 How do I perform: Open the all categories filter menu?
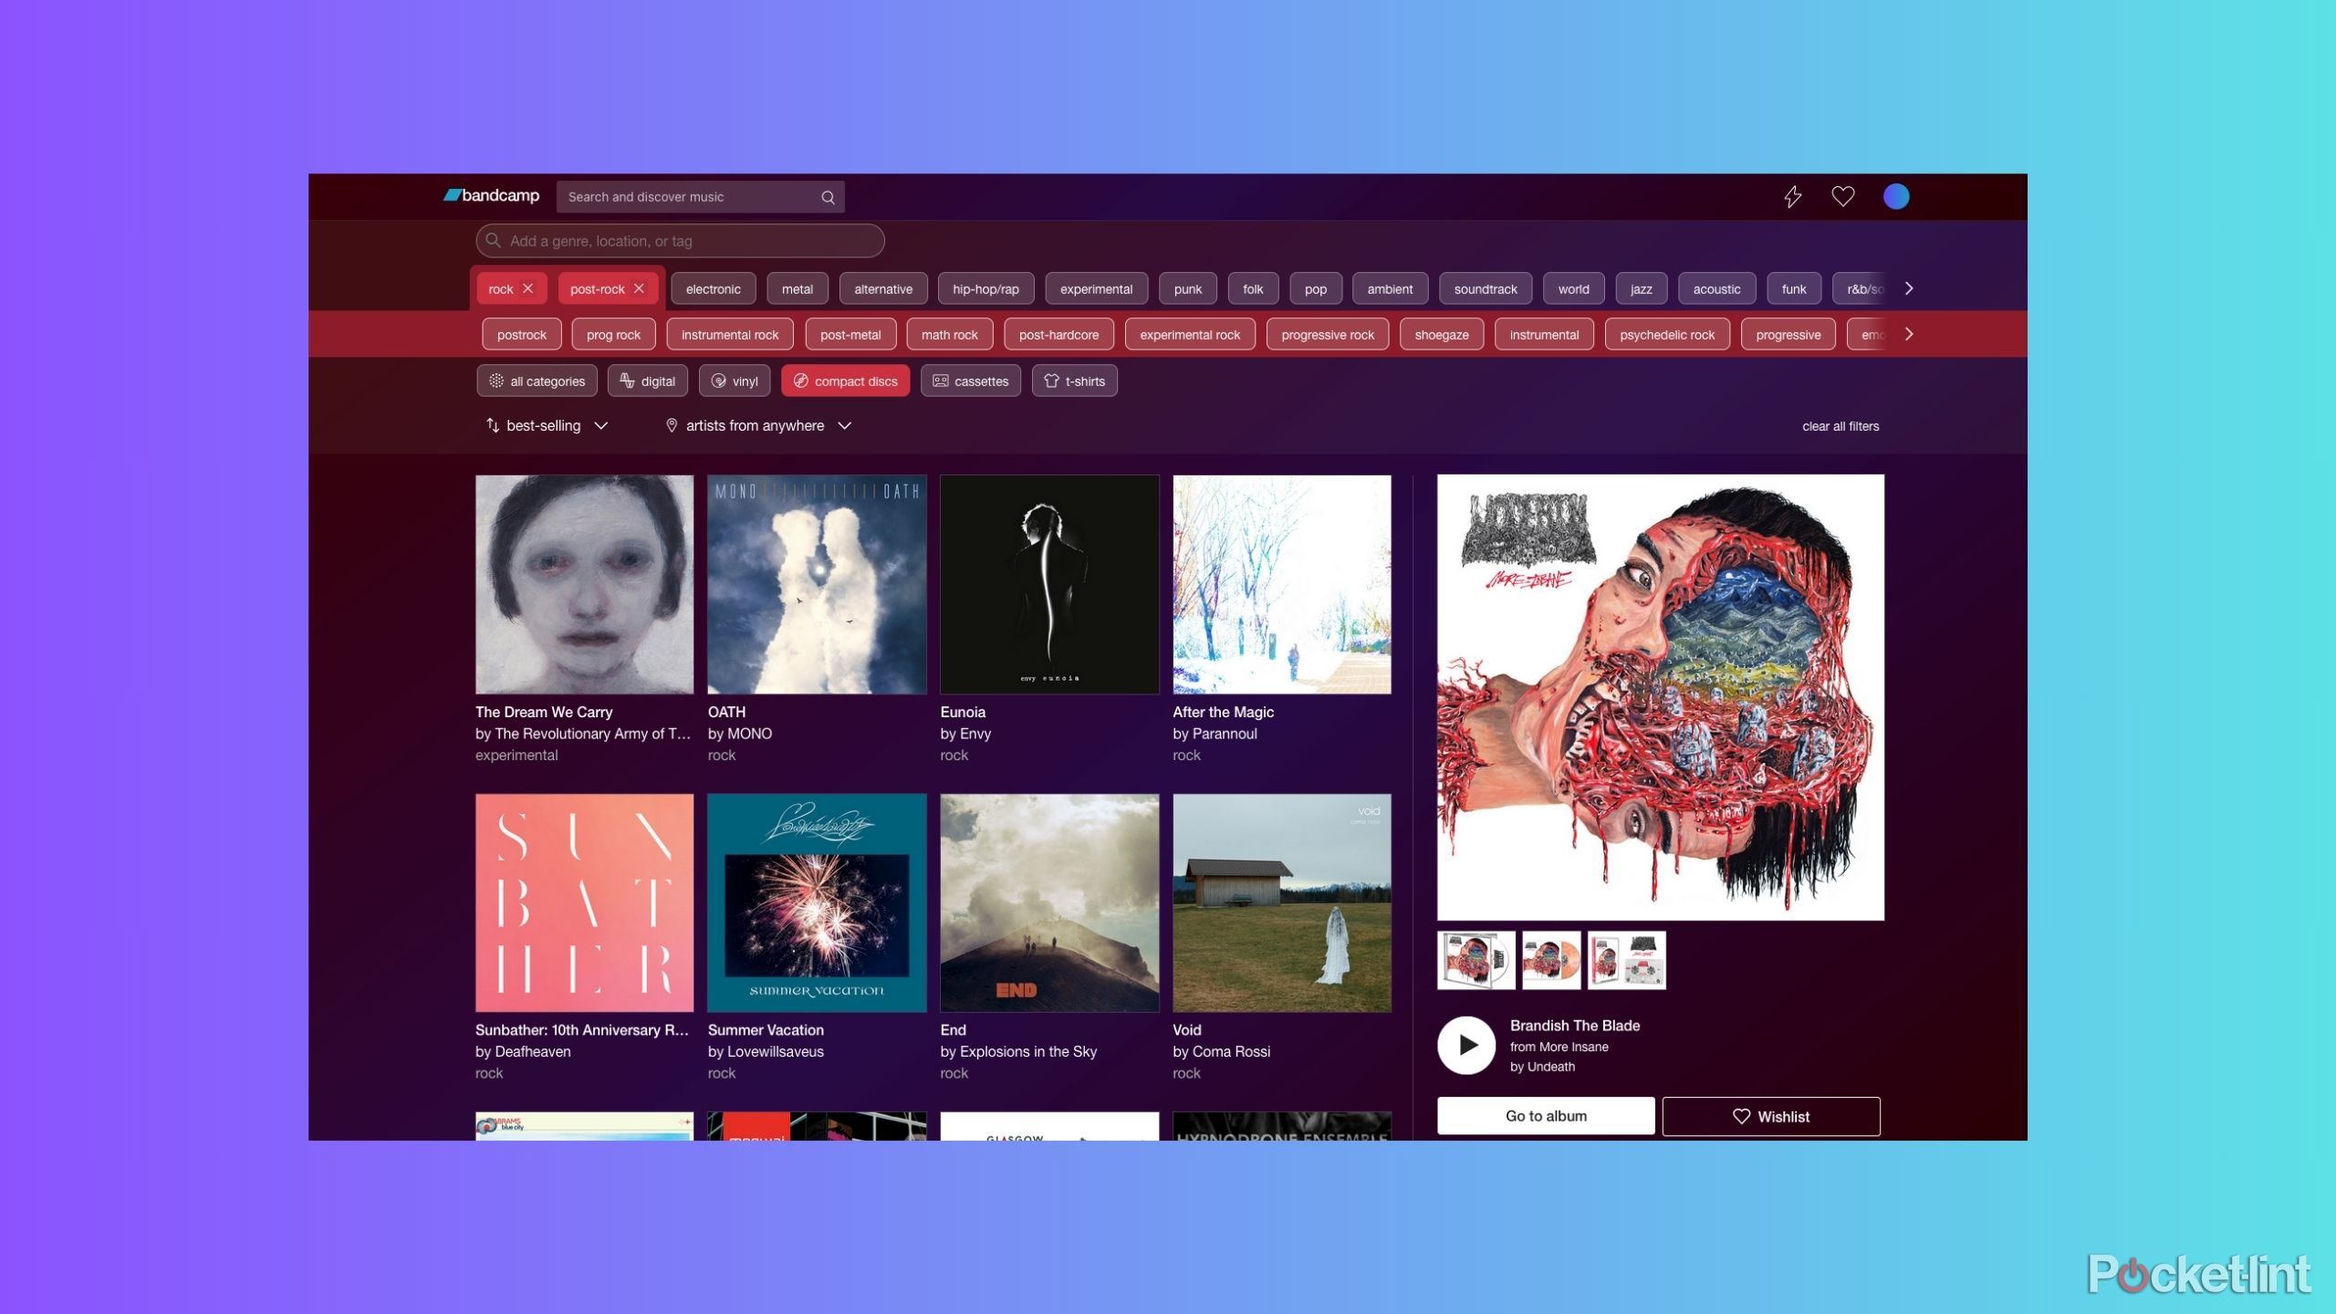(537, 381)
